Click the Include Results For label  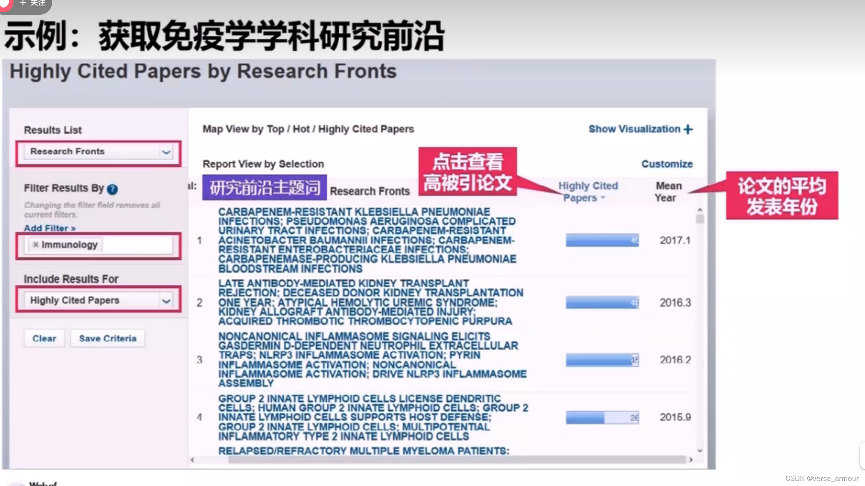[x=71, y=279]
